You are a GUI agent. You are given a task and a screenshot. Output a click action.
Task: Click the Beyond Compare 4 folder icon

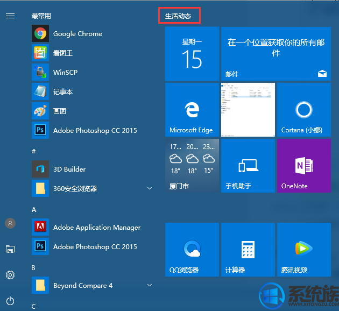click(40, 285)
